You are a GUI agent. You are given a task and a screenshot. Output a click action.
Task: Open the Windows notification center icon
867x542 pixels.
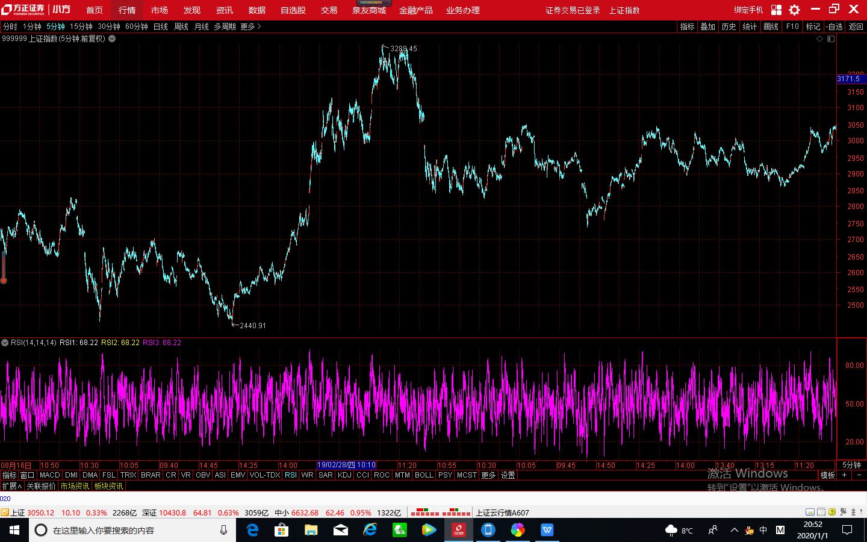[x=847, y=530]
